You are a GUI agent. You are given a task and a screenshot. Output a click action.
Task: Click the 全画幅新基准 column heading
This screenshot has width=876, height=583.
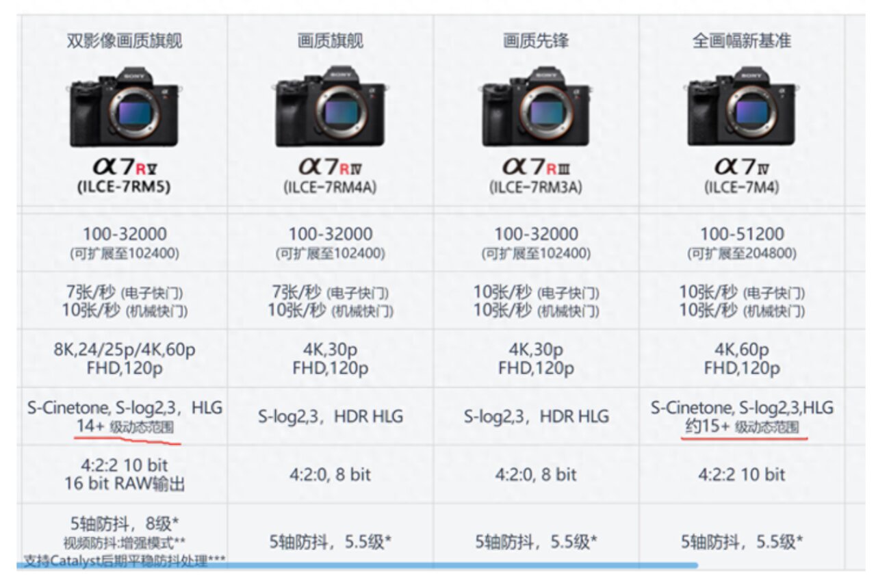coord(741,41)
